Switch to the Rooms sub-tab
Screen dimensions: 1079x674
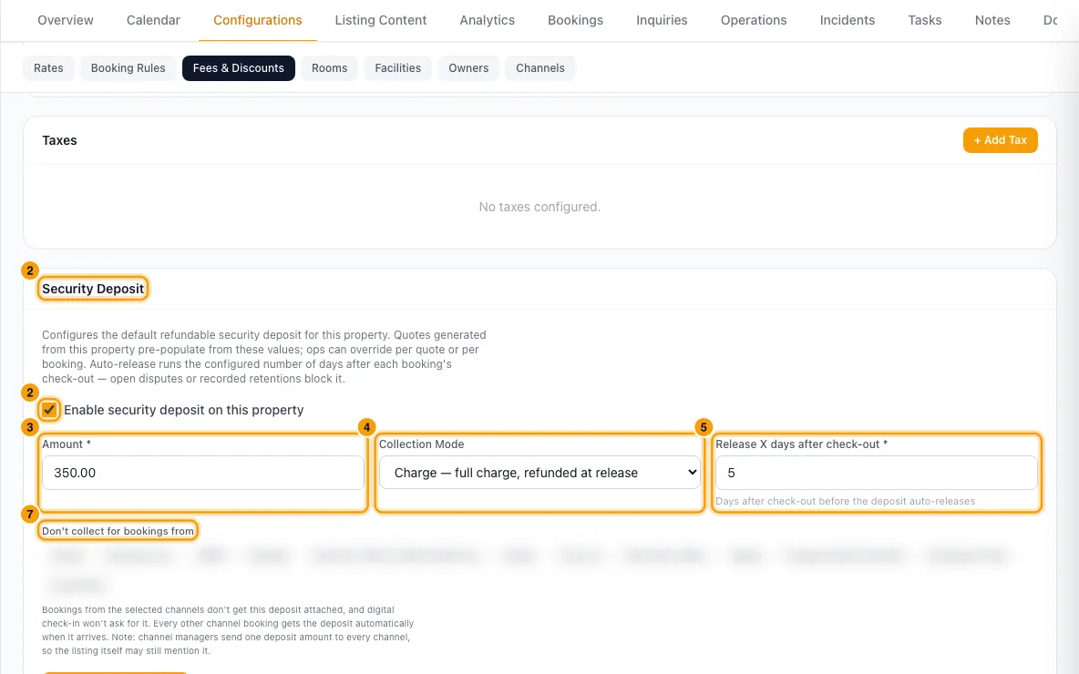[x=330, y=68]
